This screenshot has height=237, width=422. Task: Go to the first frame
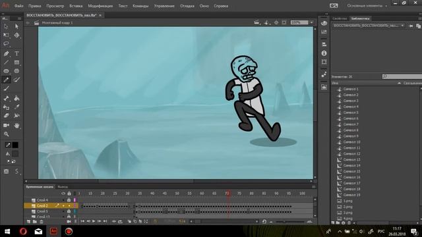click(82, 221)
